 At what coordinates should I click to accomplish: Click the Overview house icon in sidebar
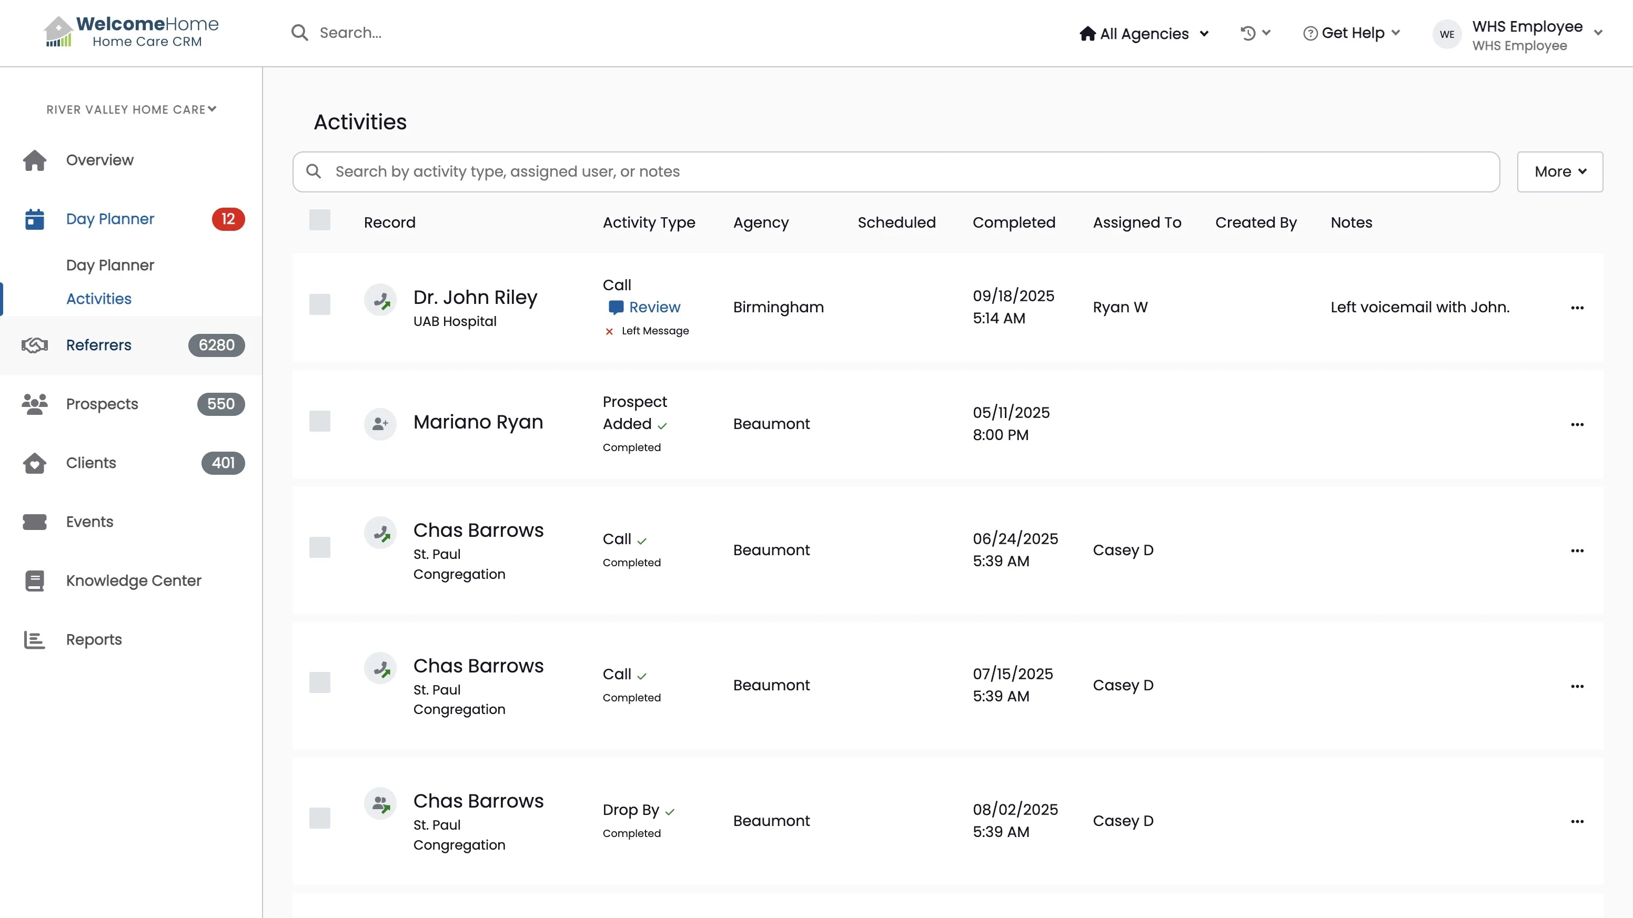click(34, 160)
